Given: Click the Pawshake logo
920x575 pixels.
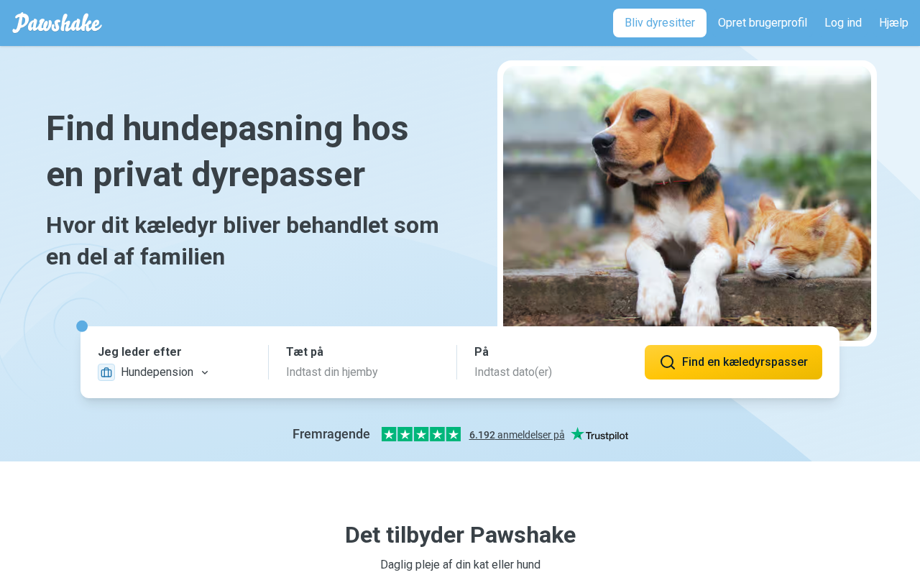Looking at the screenshot, I should coord(57,23).
